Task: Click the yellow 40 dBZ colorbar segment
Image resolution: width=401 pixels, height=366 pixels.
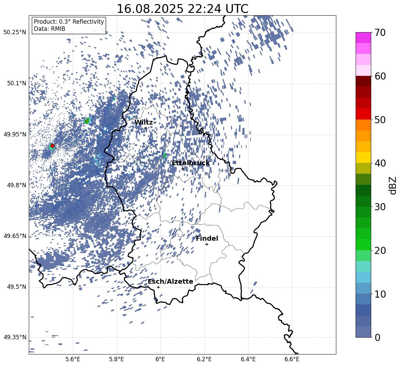Action: 363,157
